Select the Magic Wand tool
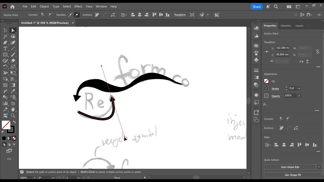 pyautogui.click(x=5, y=36)
